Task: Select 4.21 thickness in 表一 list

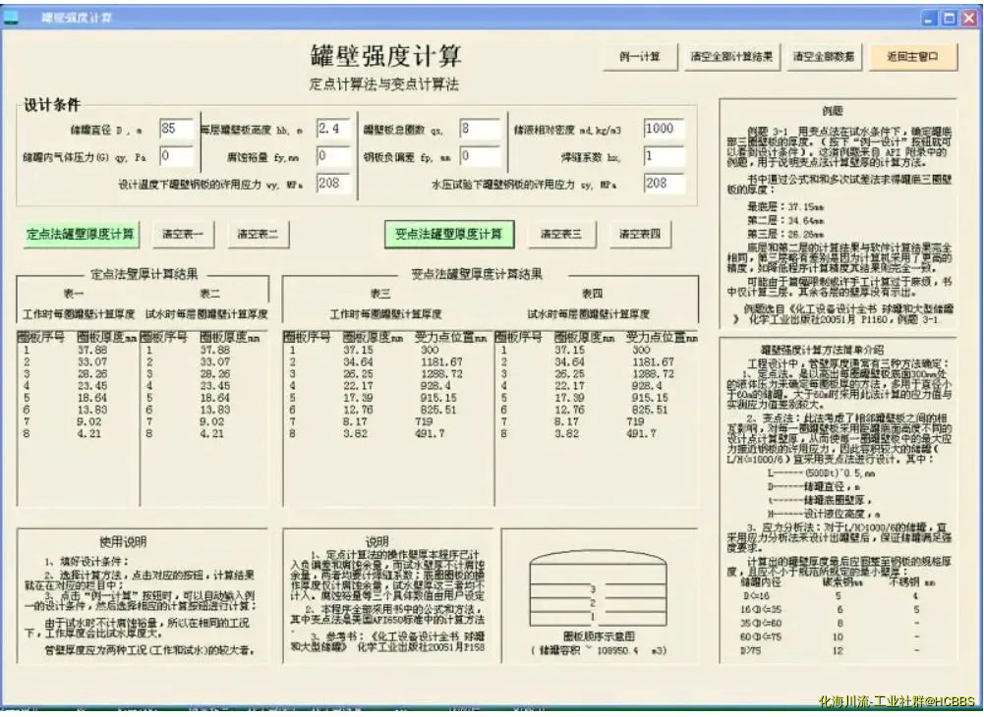Action: click(x=89, y=433)
